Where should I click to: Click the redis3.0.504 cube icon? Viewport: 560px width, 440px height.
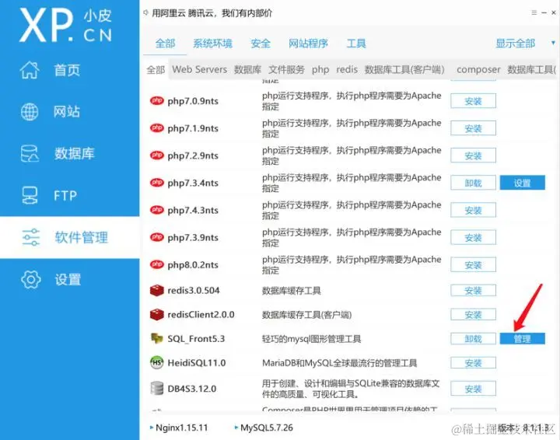157,291
